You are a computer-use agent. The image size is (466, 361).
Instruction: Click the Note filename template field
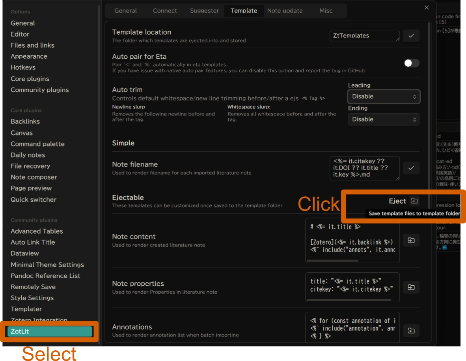[364, 168]
